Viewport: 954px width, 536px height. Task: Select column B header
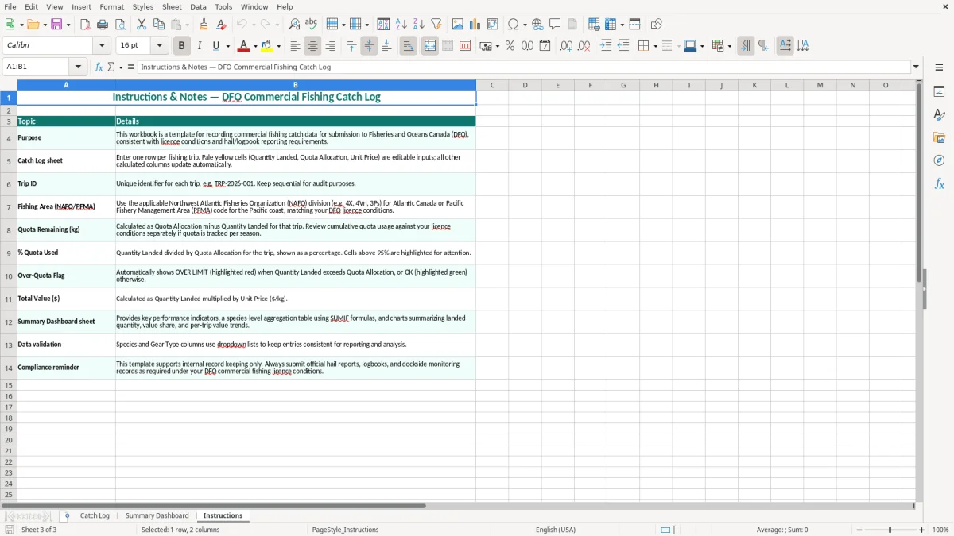tap(296, 85)
